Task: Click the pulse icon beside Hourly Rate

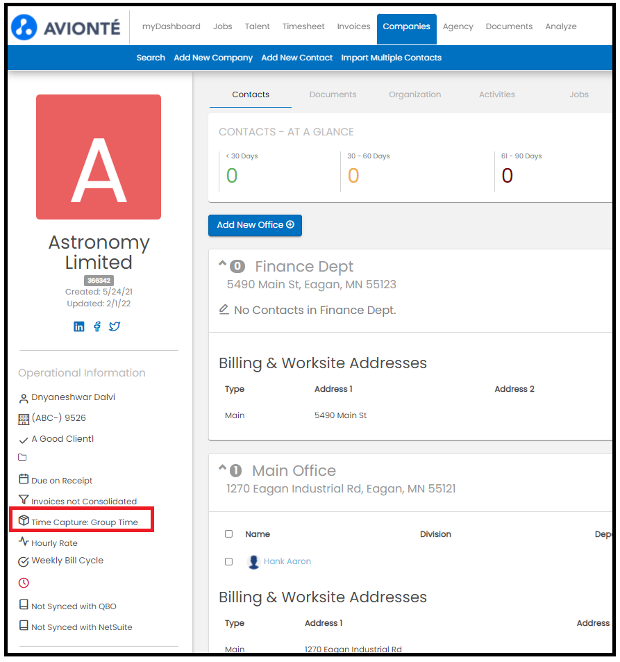Action: coord(24,541)
